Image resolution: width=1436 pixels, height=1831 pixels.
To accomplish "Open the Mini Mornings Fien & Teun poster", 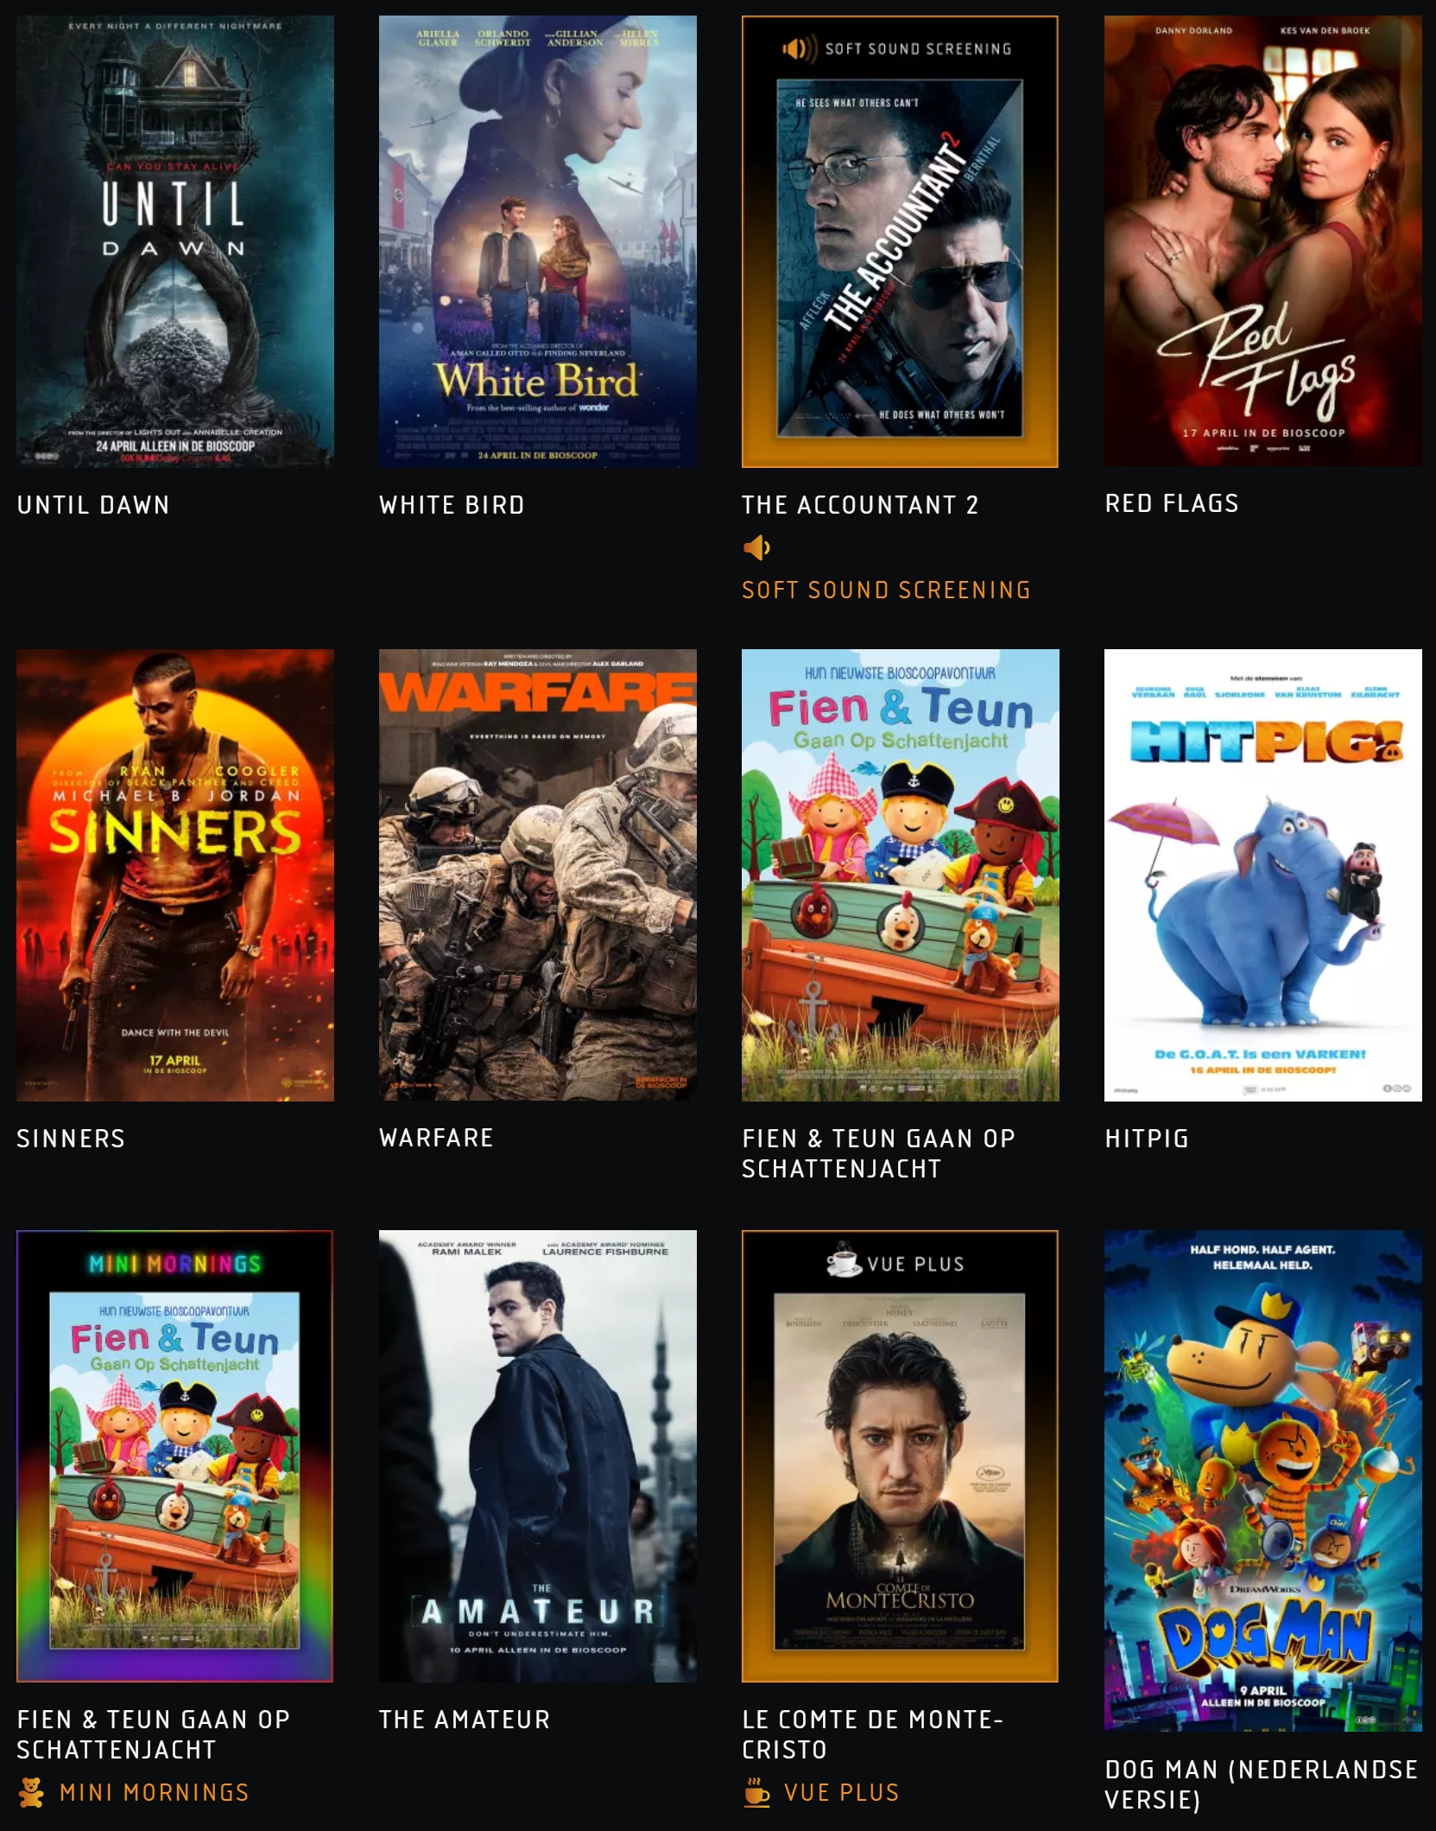I will coord(175,1455).
